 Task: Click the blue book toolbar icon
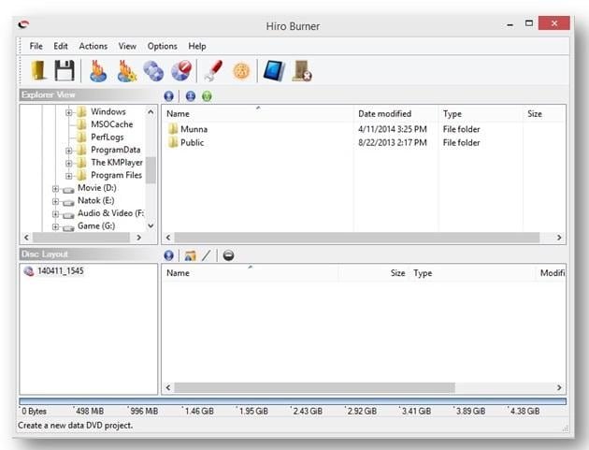click(274, 70)
